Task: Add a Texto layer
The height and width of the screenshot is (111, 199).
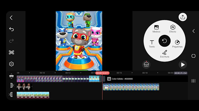Action: click(152, 44)
